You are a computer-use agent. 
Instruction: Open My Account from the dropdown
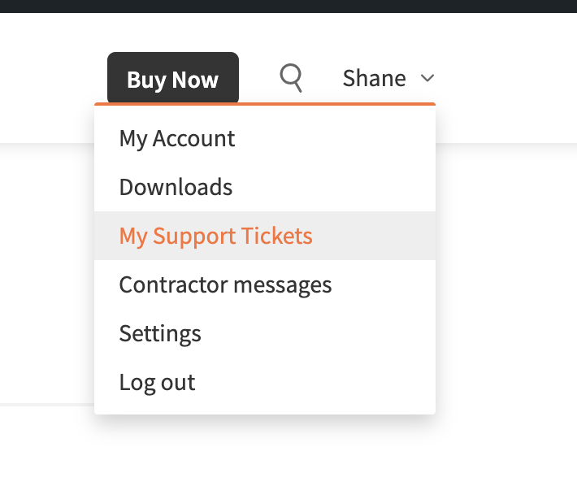tap(265, 139)
